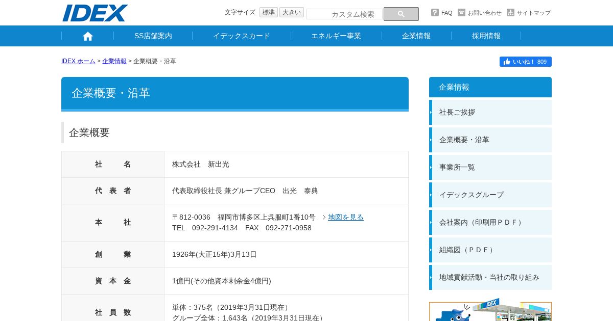Open 事業所一覧 sidebar item
This screenshot has width=613, height=321.
point(490,167)
